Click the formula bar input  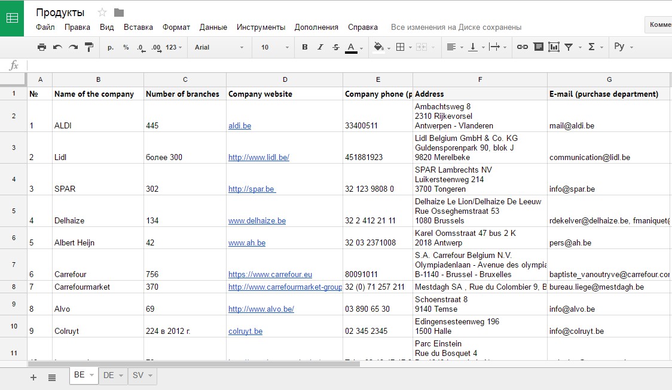(349, 65)
